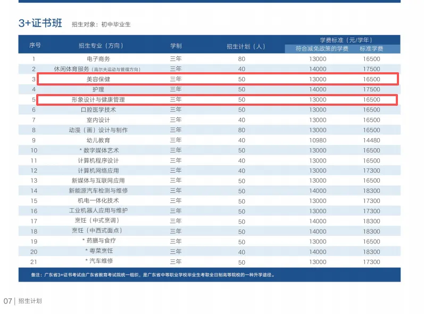
Task: Click reduced fee '14000' in 烹饪（中式烹调）row
Action: tap(318, 222)
